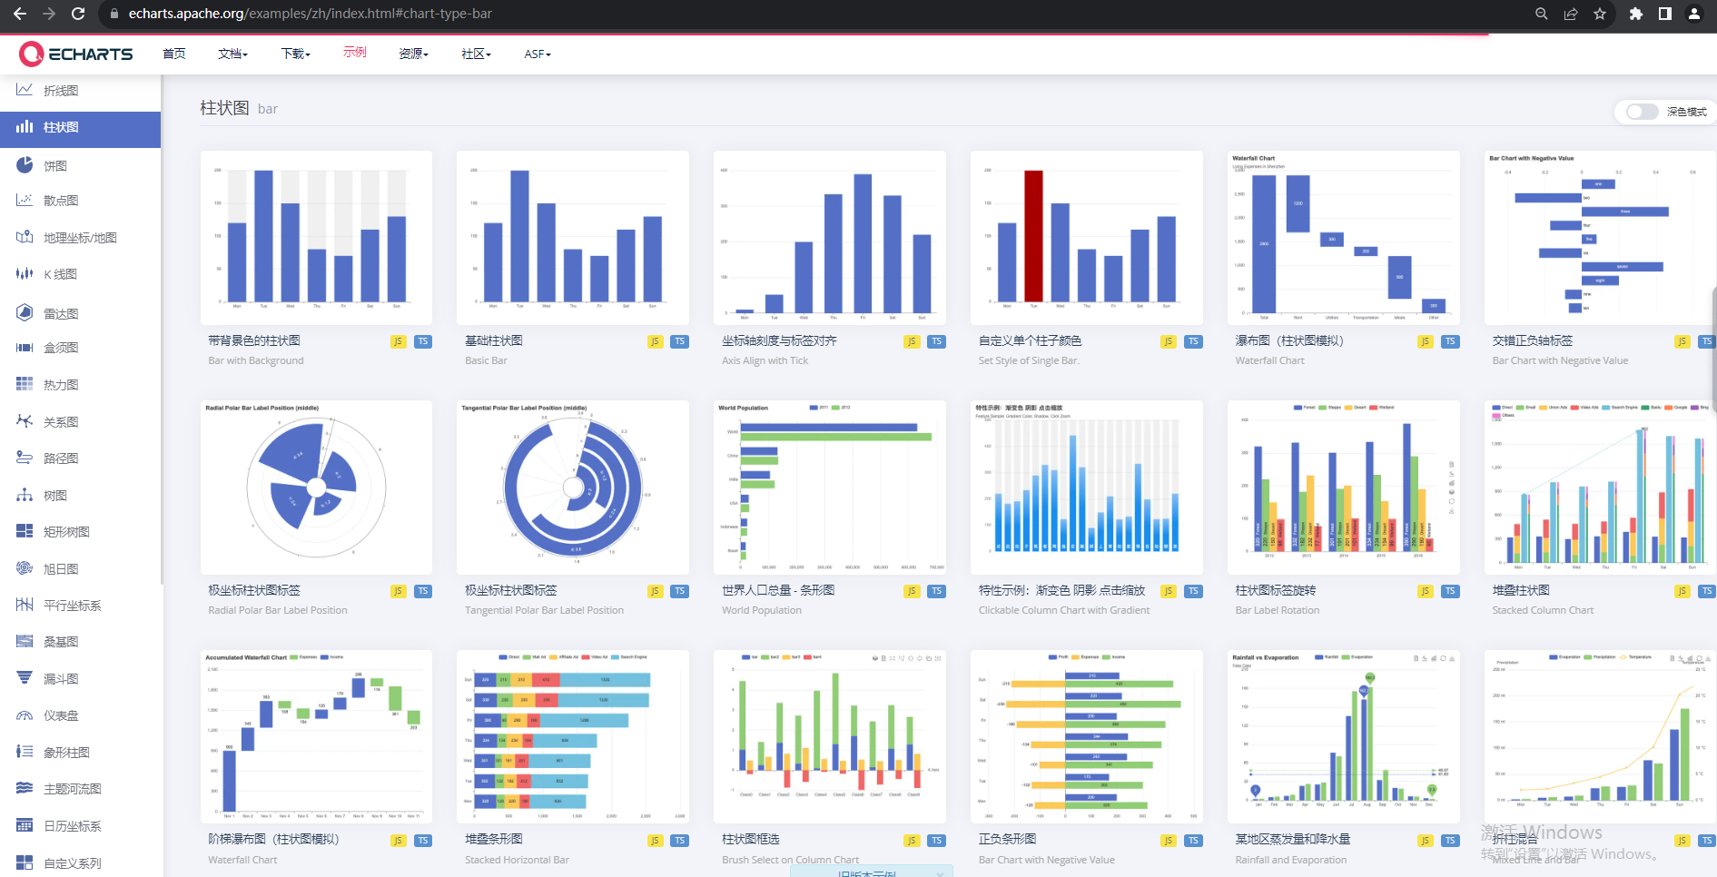Open Clickable Column Chart with Gradient thumbnail
This screenshot has width=1717, height=877.
pyautogui.click(x=1086, y=488)
